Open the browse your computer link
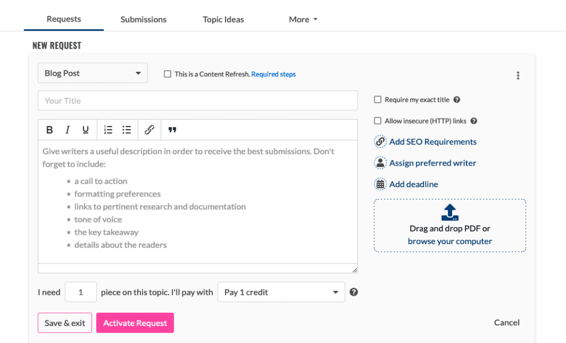Screen dimensions: 566x343 [450, 241]
